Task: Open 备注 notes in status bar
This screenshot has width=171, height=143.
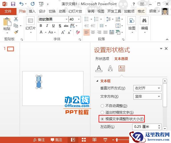Action: click(x=39, y=140)
